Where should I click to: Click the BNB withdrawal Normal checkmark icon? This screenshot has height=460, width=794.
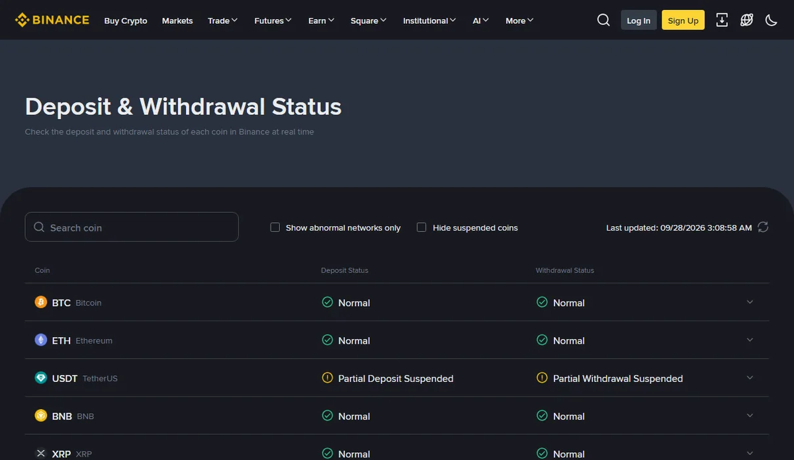click(542, 416)
